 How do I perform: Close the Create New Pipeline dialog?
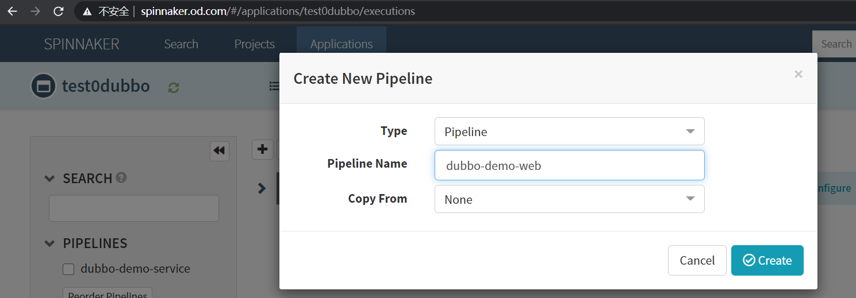click(x=798, y=74)
